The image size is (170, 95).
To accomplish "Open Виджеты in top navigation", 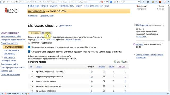I will [x=54, y=6].
